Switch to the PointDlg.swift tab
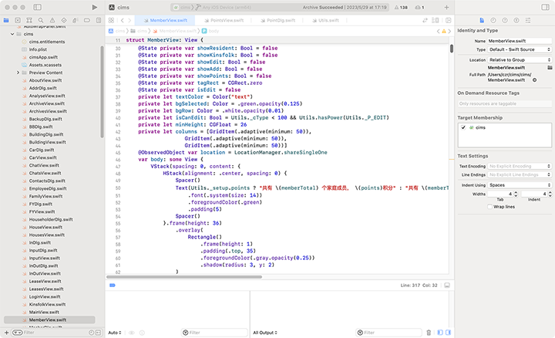The height and width of the screenshot is (338, 555). click(277, 20)
